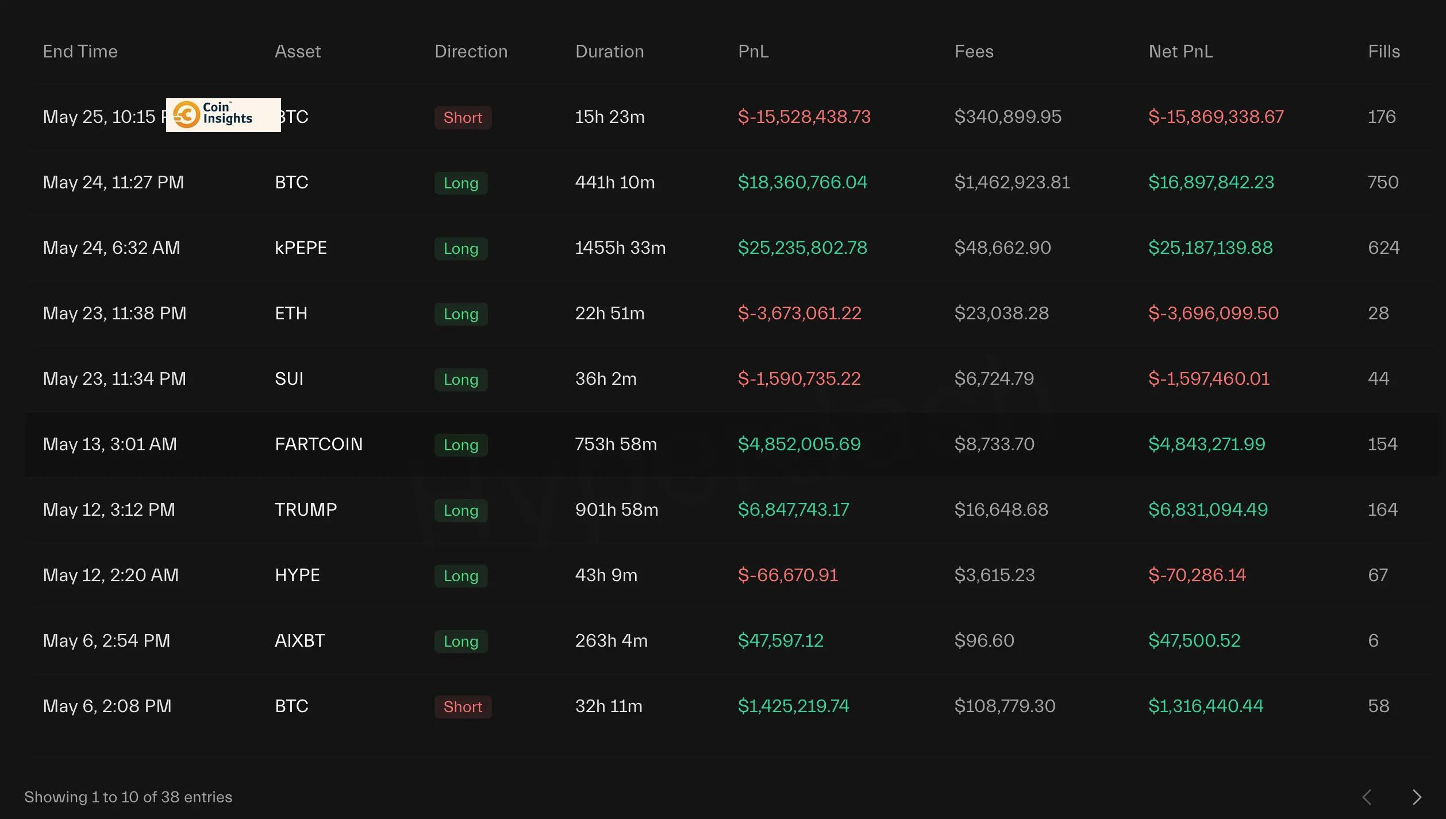This screenshot has width=1446, height=819.
Task: Select the ETH asset cell
Action: 291,313
